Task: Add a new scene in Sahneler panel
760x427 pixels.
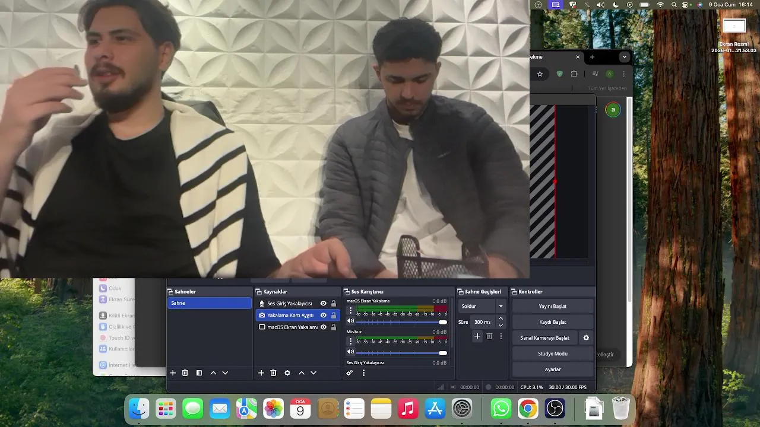Action: click(x=173, y=373)
